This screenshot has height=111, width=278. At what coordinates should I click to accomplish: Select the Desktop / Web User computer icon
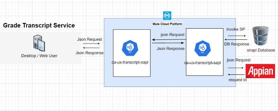pos(39,42)
